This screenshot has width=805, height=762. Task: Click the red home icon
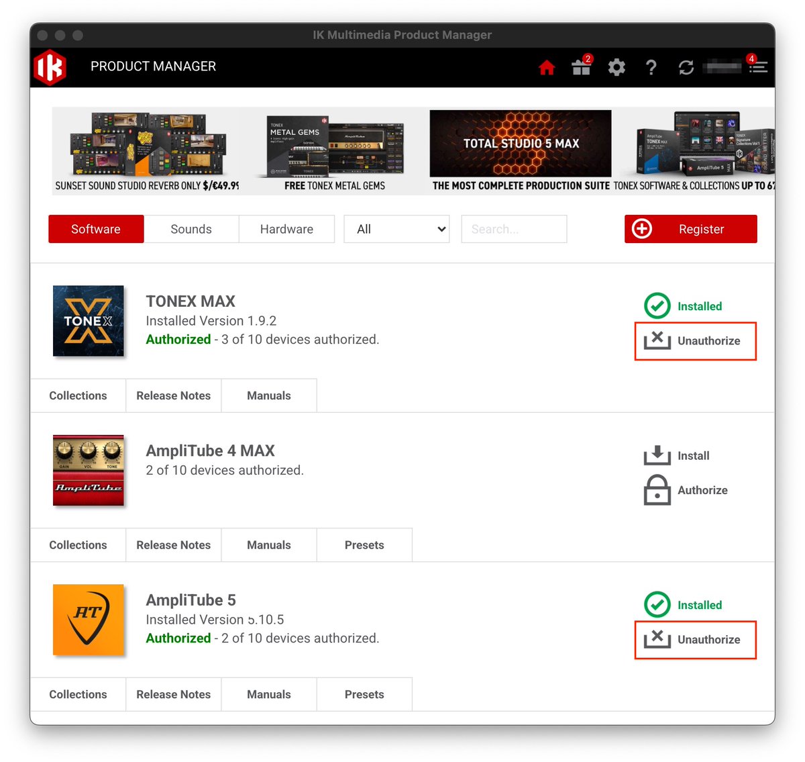(x=547, y=67)
